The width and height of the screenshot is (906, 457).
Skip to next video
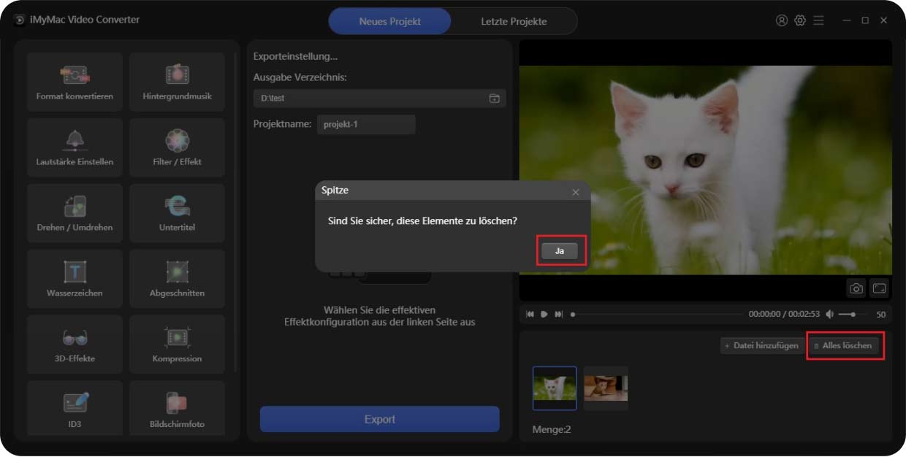click(x=558, y=314)
